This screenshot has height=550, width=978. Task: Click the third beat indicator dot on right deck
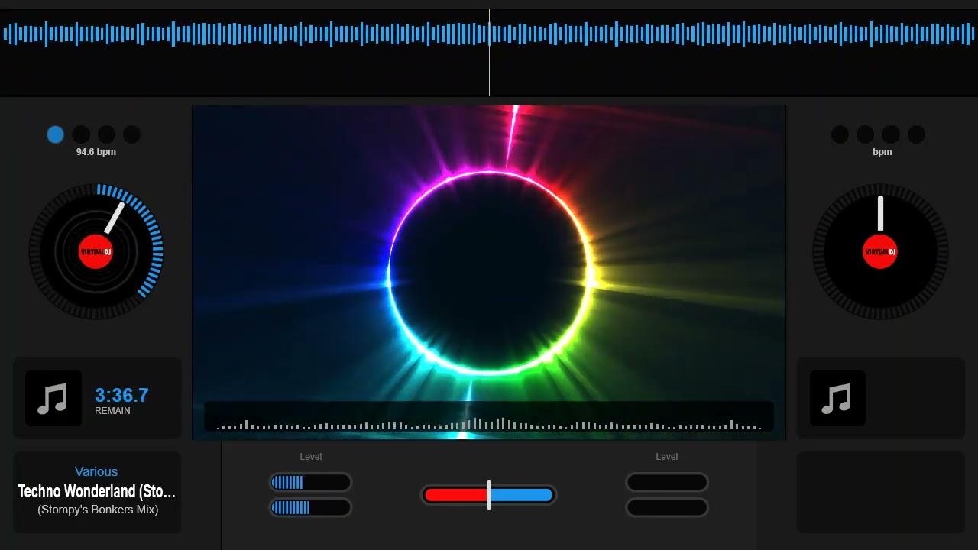891,134
